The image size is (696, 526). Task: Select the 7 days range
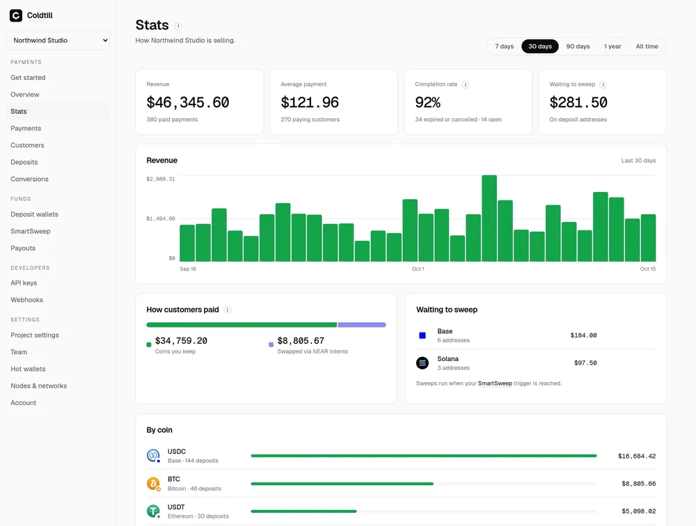(x=504, y=46)
